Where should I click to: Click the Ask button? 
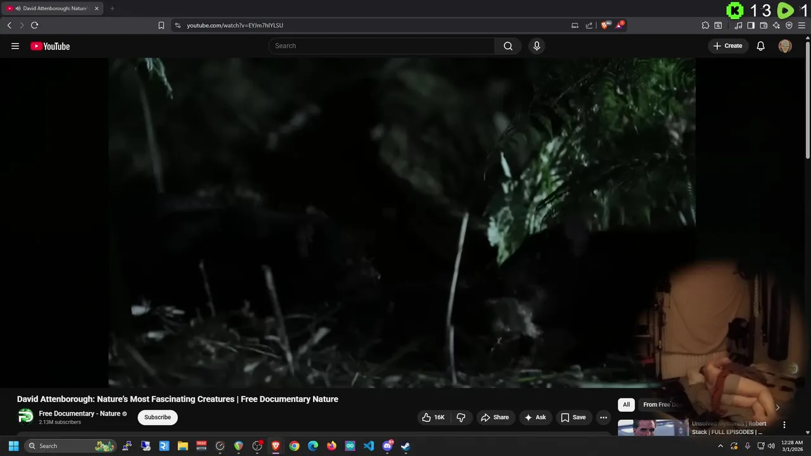pyautogui.click(x=535, y=417)
